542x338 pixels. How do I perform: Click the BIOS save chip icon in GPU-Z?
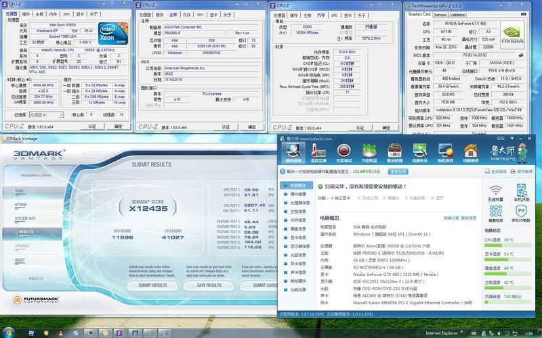521,55
